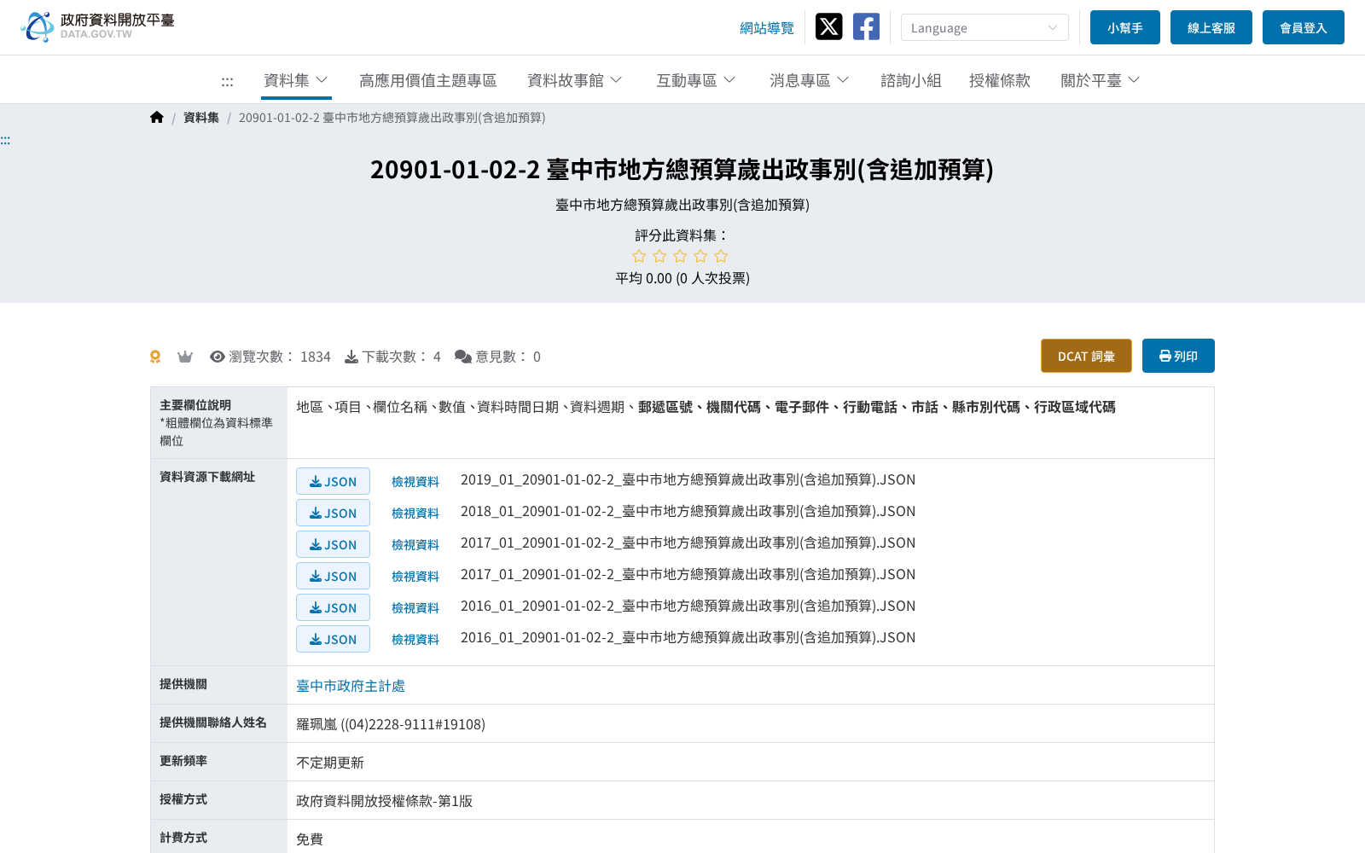This screenshot has width=1365, height=853.
Task: Download JSON for first 2016_01 file
Action: coord(333,607)
